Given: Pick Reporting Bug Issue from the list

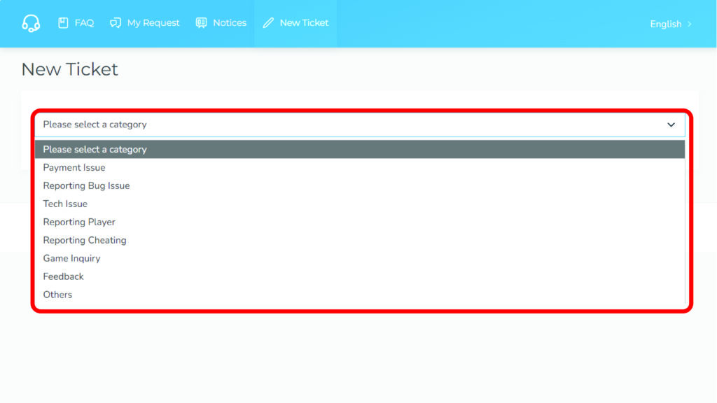Looking at the screenshot, I should tap(86, 185).
